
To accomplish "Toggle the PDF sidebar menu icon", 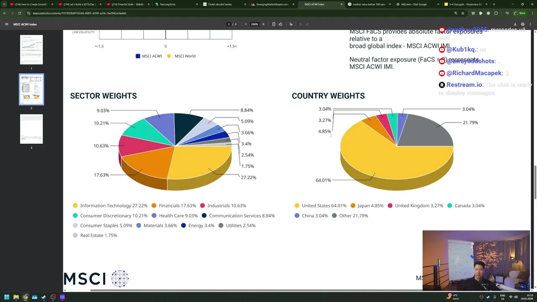I will [6, 24].
